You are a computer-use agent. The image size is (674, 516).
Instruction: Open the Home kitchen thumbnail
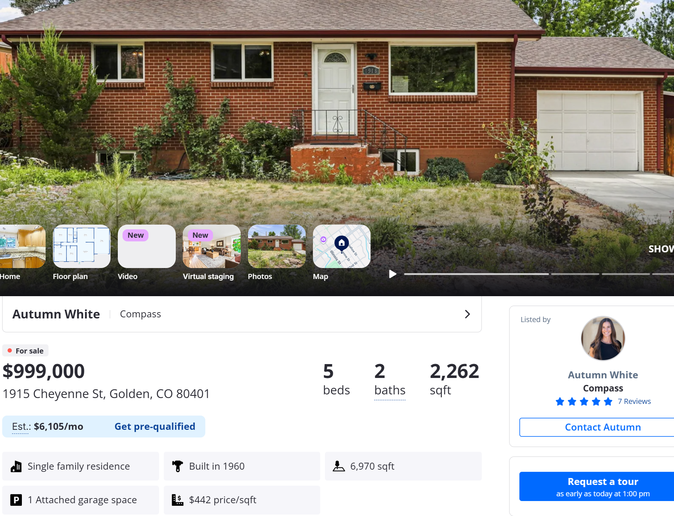[23, 246]
